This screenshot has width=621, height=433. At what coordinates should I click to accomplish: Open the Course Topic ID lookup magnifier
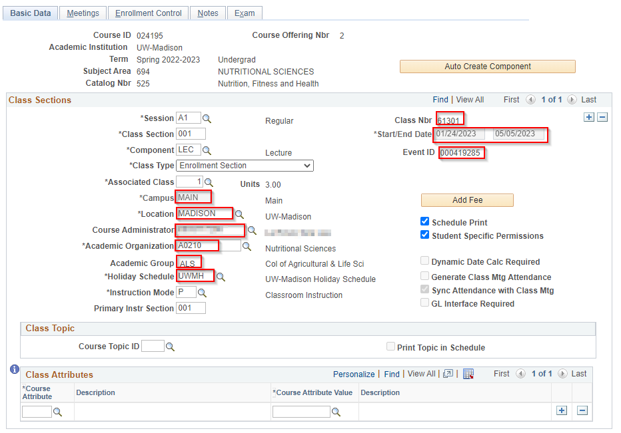point(170,347)
